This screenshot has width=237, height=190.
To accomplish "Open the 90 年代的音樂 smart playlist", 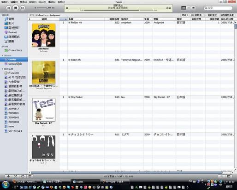I will [15, 78].
